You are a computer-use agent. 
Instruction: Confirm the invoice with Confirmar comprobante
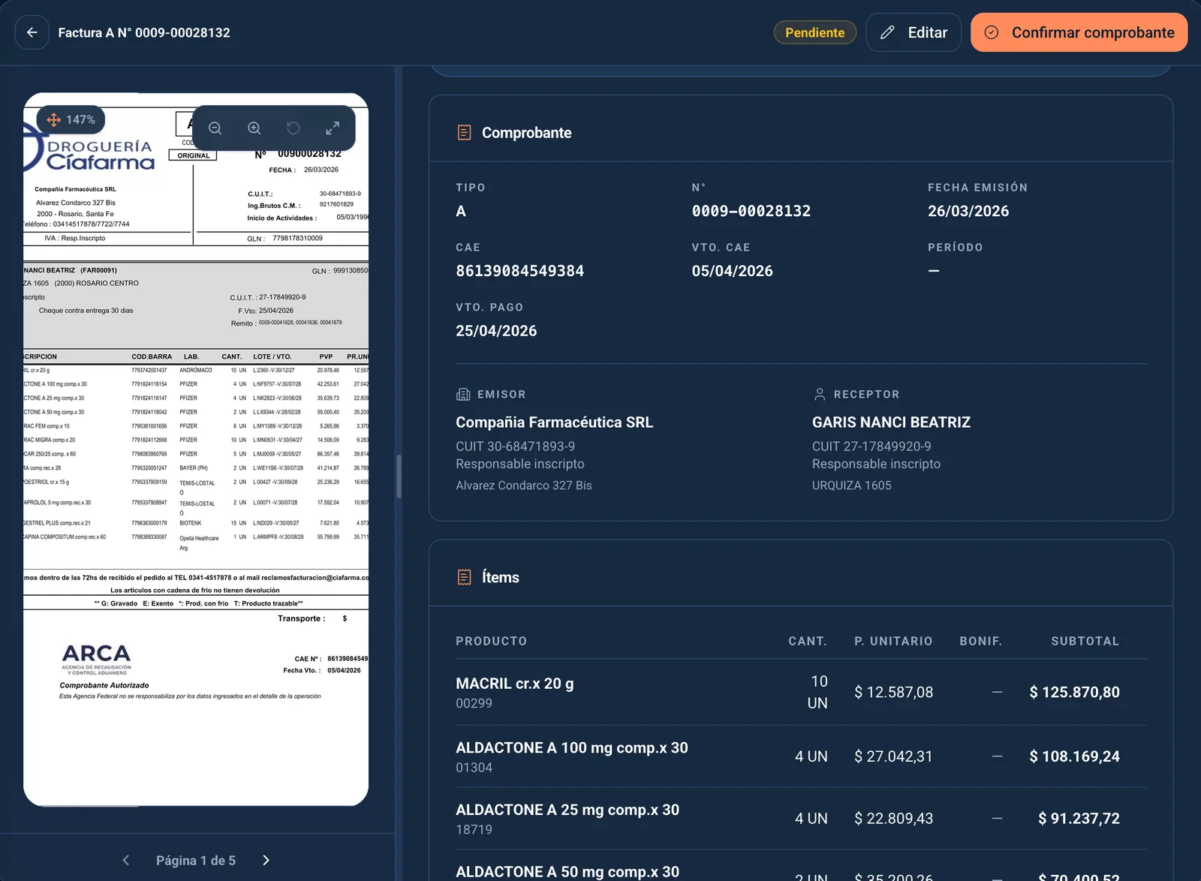point(1079,32)
